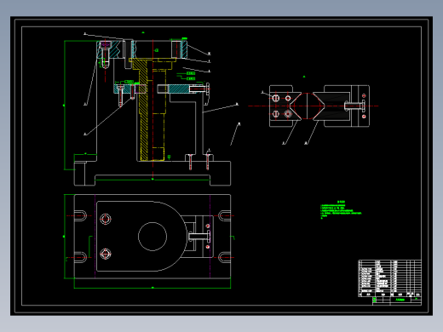Screen dimensions: 443x332
Task: Click the clamping screw in plan view
Action: (x=199, y=236)
